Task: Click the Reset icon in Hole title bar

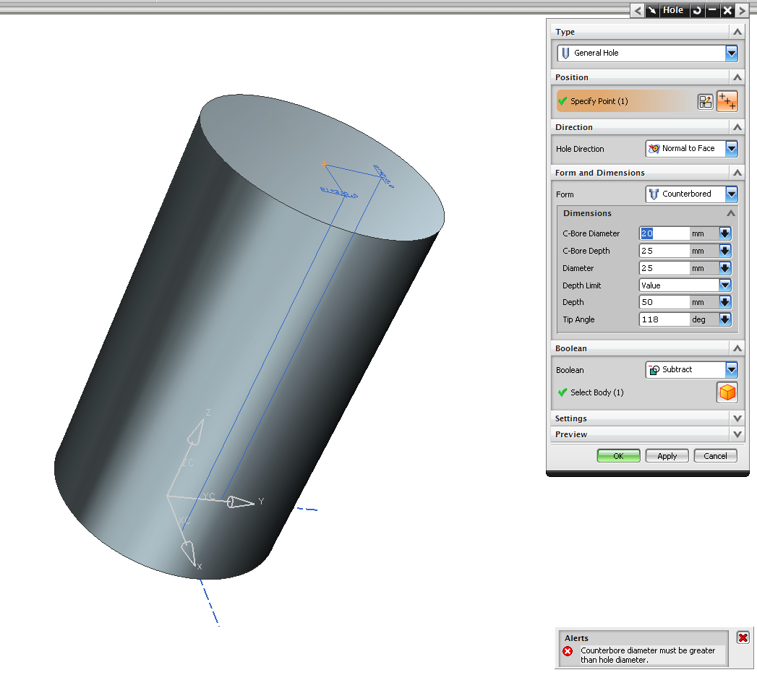Action: [x=697, y=10]
